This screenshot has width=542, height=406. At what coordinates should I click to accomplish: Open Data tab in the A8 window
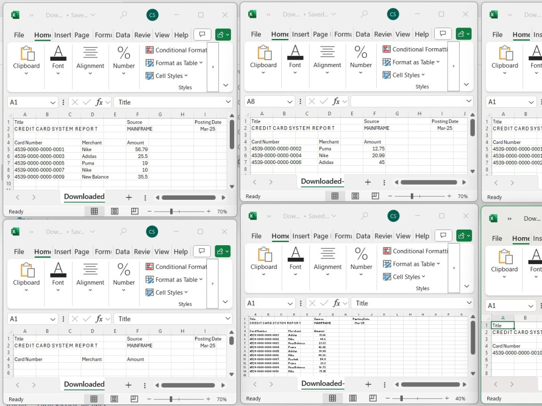tap(363, 34)
